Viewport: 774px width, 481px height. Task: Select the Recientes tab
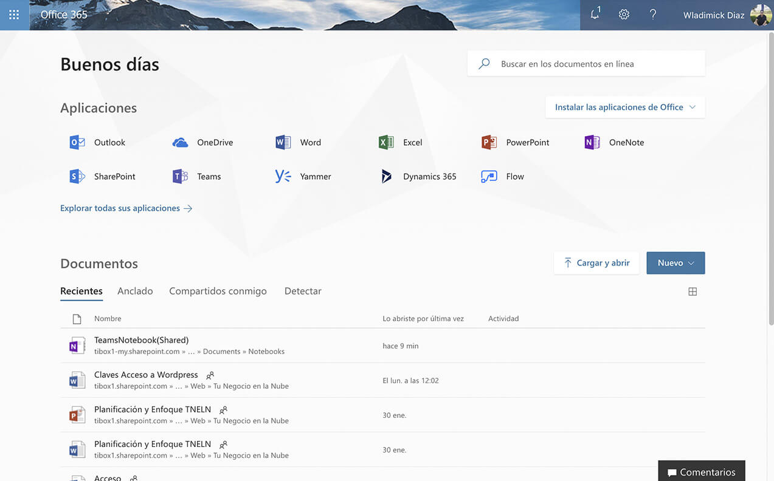click(81, 291)
